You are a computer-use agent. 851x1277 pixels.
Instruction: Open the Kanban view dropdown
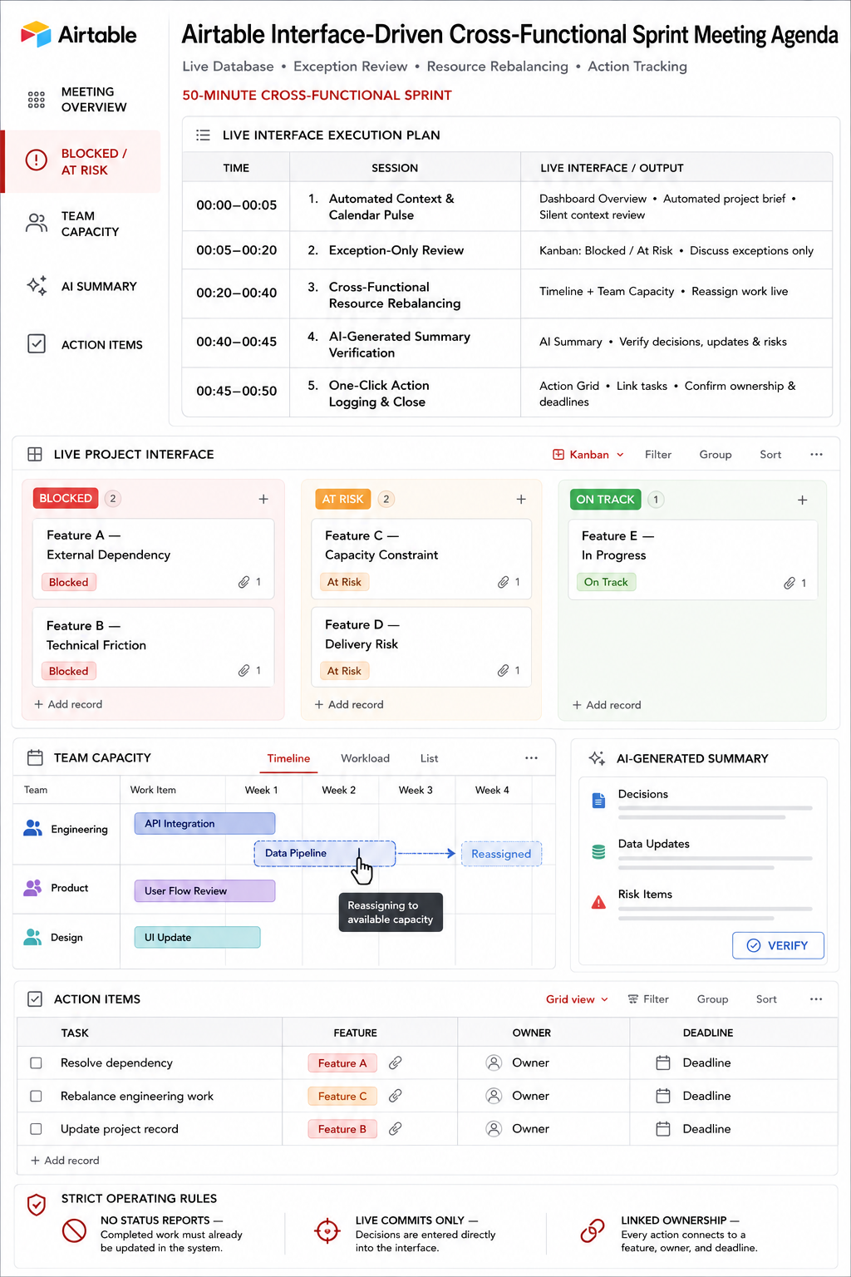pos(588,454)
